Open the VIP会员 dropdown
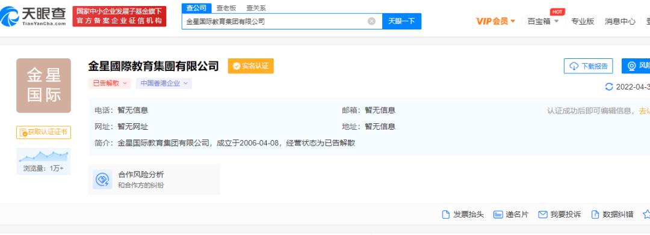650x235 pixels. 495,21
